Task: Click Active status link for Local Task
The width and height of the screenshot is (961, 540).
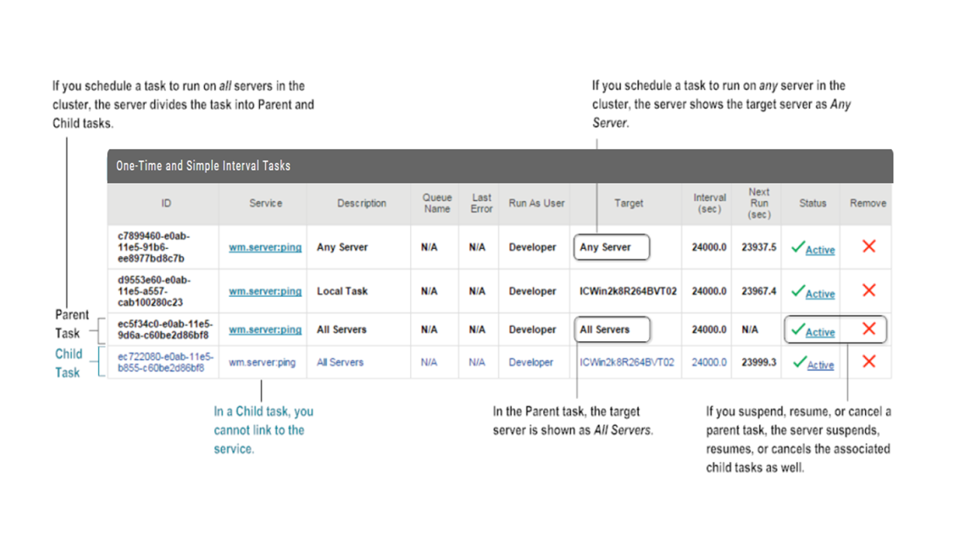Action: tap(820, 294)
